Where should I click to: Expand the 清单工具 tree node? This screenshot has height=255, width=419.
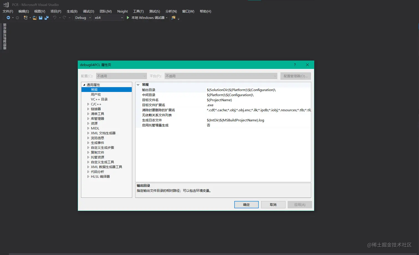(88, 114)
